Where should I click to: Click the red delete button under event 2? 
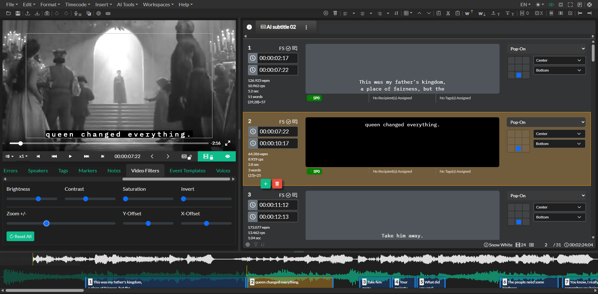point(277,184)
